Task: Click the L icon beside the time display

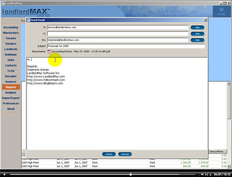Action: click(x=211, y=174)
